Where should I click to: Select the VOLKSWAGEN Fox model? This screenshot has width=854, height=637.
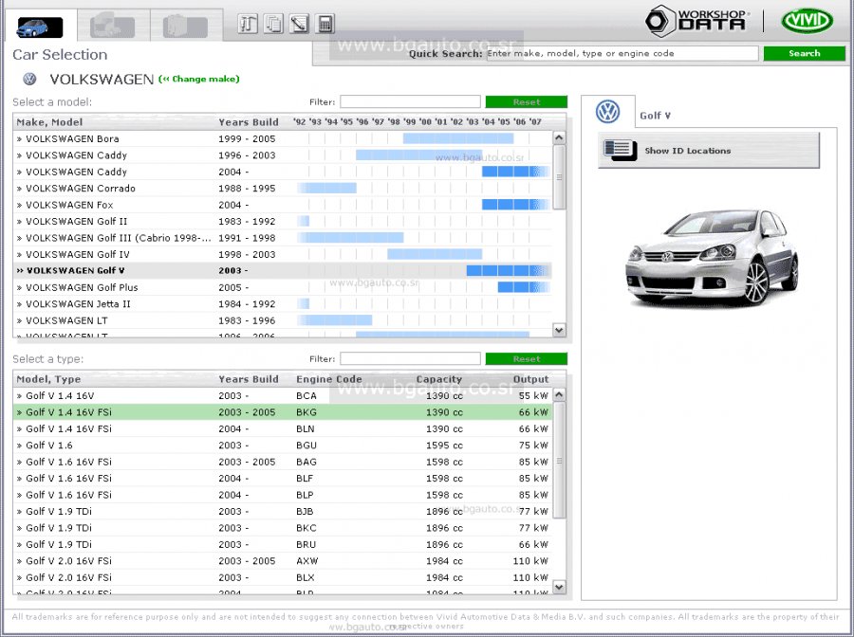(x=282, y=205)
